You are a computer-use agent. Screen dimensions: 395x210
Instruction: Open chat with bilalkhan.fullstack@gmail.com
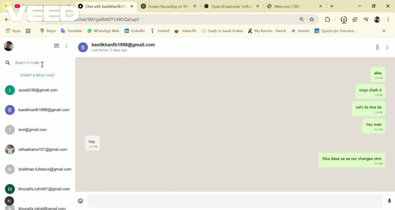pos(38,169)
